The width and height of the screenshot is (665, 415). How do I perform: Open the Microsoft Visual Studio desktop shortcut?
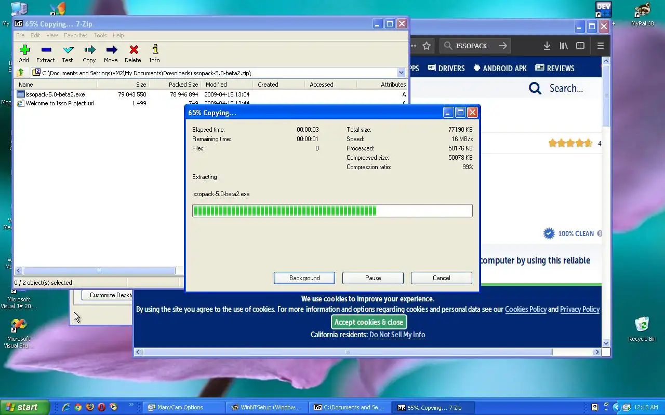coord(19,334)
